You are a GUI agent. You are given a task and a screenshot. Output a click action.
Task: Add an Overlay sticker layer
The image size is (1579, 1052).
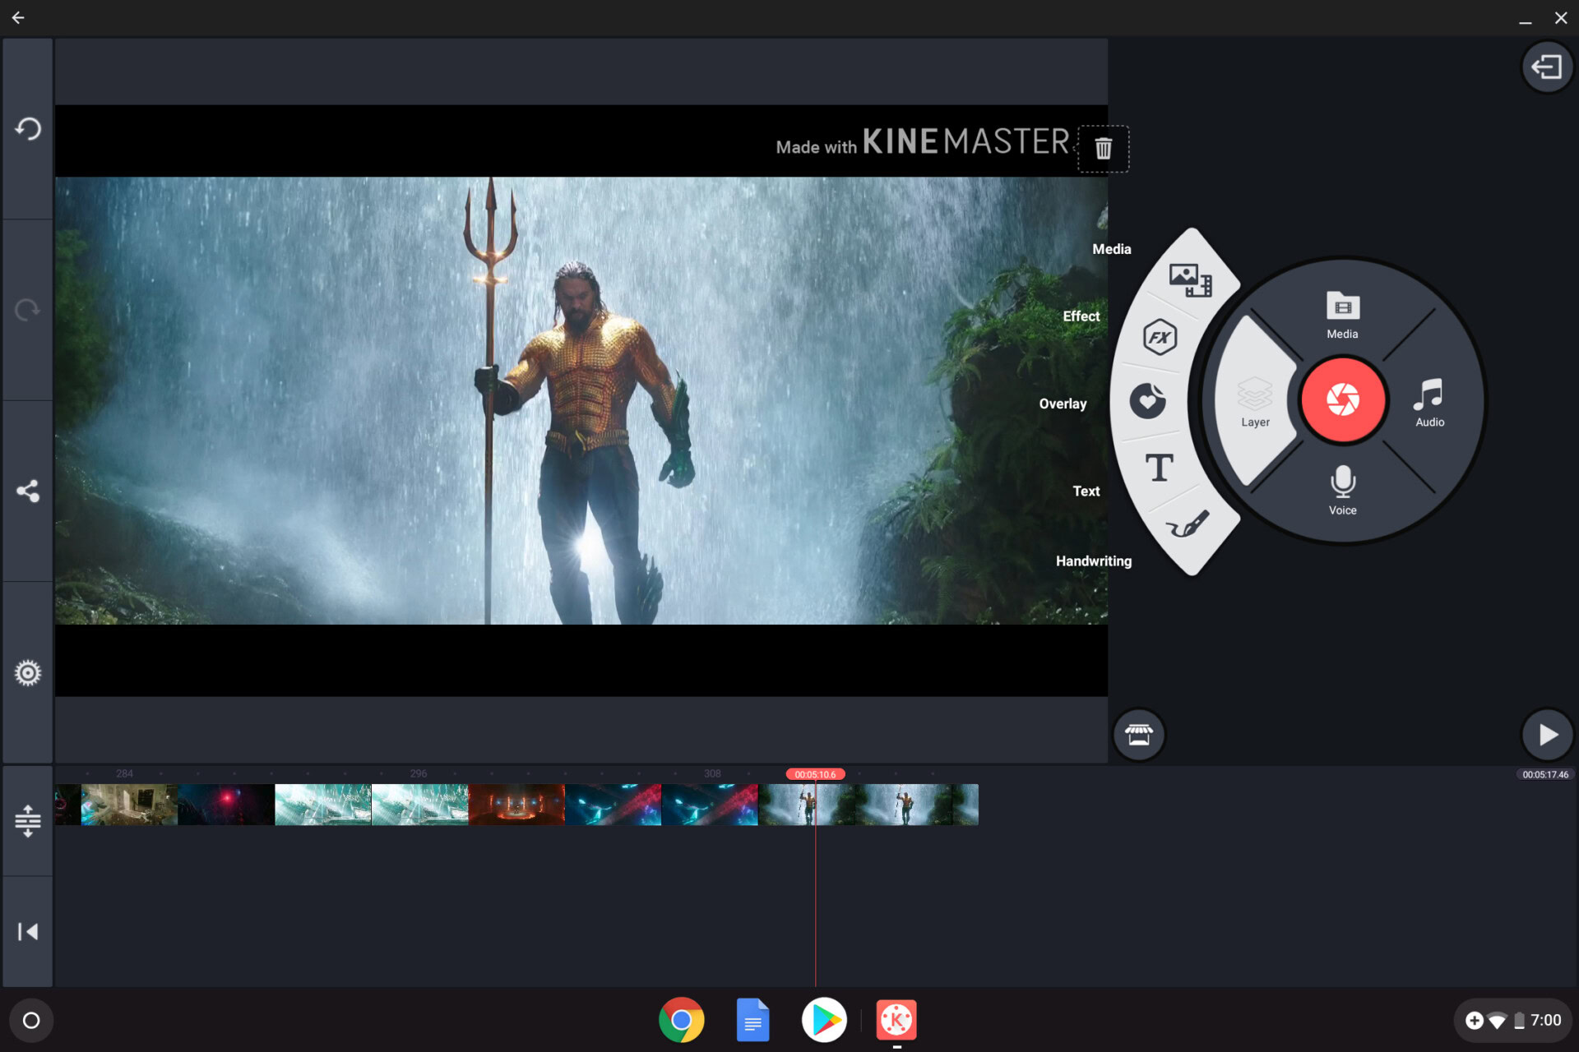click(1149, 400)
